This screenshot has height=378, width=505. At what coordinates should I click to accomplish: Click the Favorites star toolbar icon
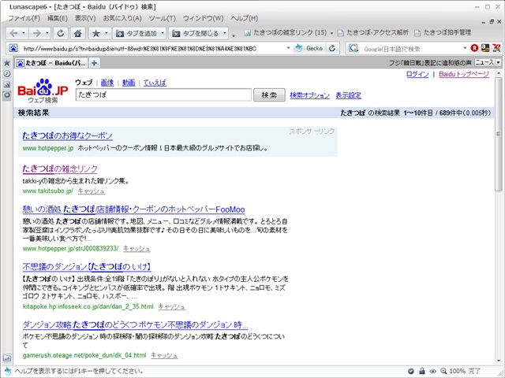pos(96,33)
